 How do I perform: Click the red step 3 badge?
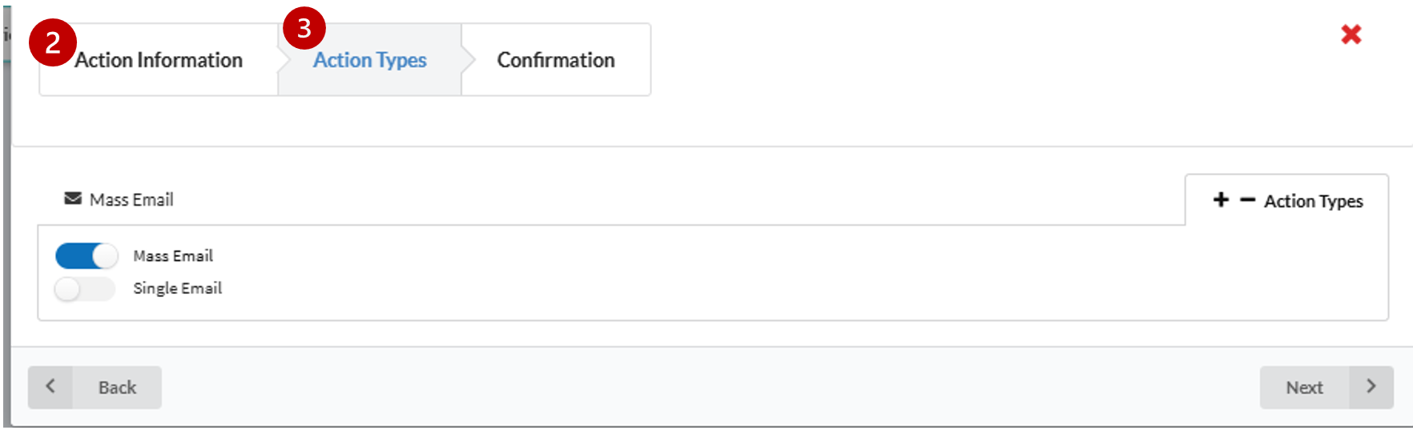[x=304, y=29]
